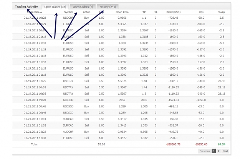Select the 2.00 lots cell

click(x=101, y=43)
